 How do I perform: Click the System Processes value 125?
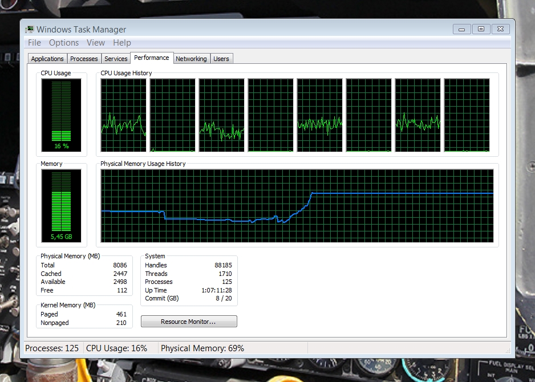227,282
